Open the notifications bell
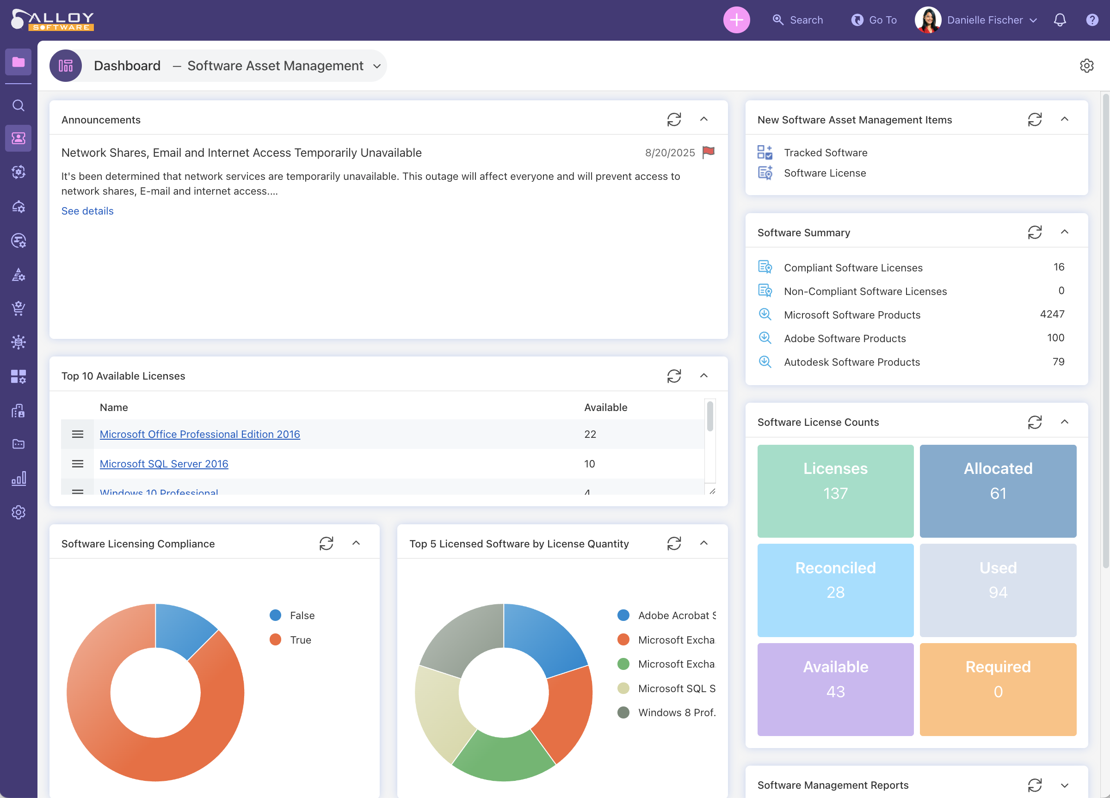 click(1060, 20)
